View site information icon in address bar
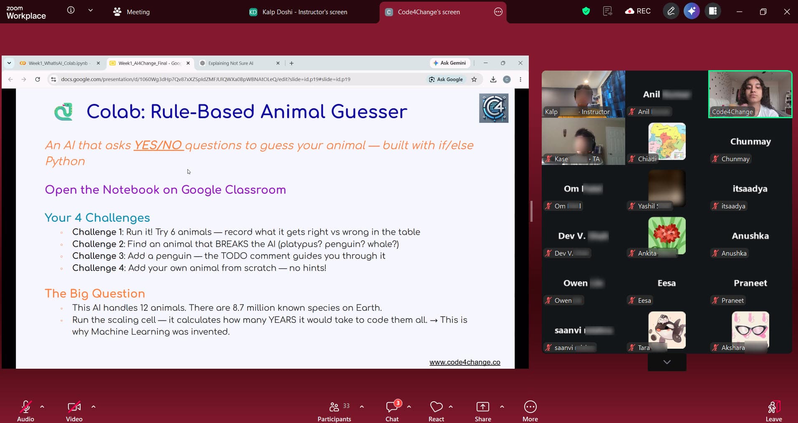The height and width of the screenshot is (423, 798). (x=53, y=79)
